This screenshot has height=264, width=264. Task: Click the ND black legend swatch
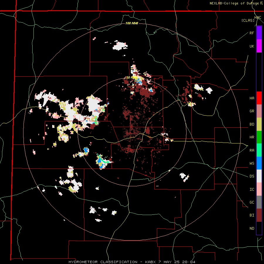259,228
